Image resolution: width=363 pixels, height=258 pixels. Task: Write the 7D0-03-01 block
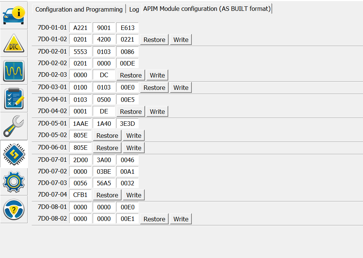coord(181,87)
